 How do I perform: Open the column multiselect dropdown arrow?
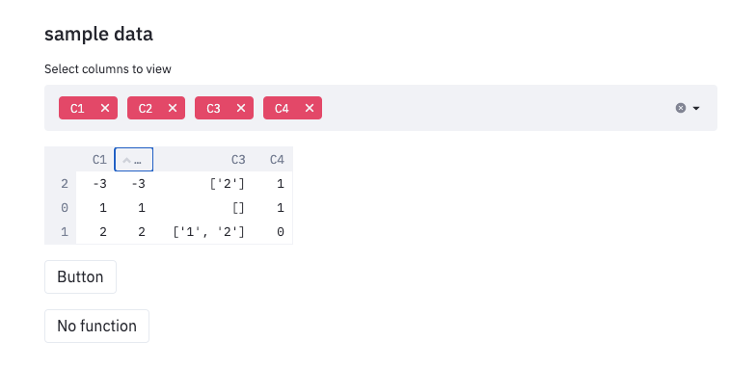tap(696, 108)
